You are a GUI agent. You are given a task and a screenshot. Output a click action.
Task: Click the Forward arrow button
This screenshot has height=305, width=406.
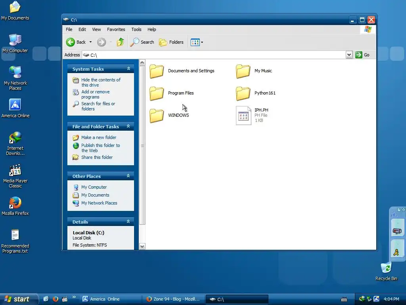[101, 42]
